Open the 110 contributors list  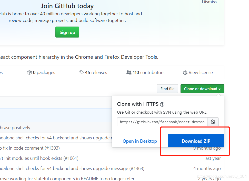pyautogui.click(x=145, y=73)
